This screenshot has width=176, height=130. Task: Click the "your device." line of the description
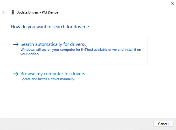click(x=29, y=54)
